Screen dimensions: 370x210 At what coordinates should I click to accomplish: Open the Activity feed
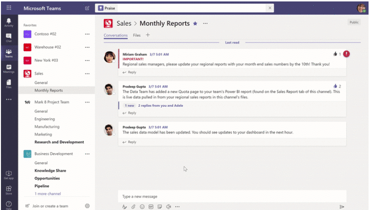pyautogui.click(x=9, y=22)
